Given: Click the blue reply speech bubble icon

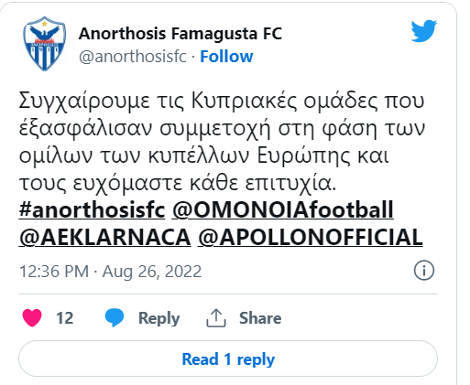Looking at the screenshot, I should click(115, 317).
